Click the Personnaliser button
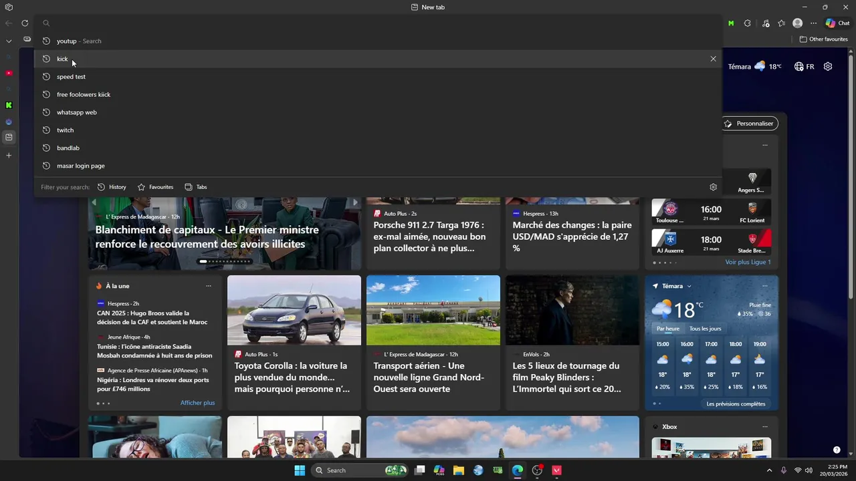Viewport: 856px width, 481px height. (750, 124)
